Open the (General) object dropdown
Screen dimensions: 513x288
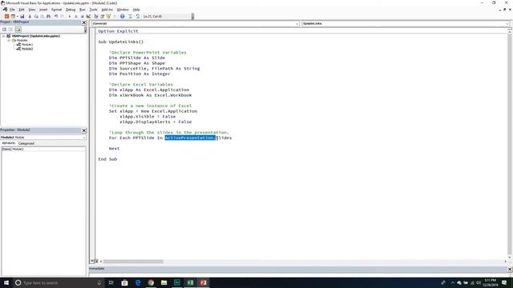(x=297, y=23)
